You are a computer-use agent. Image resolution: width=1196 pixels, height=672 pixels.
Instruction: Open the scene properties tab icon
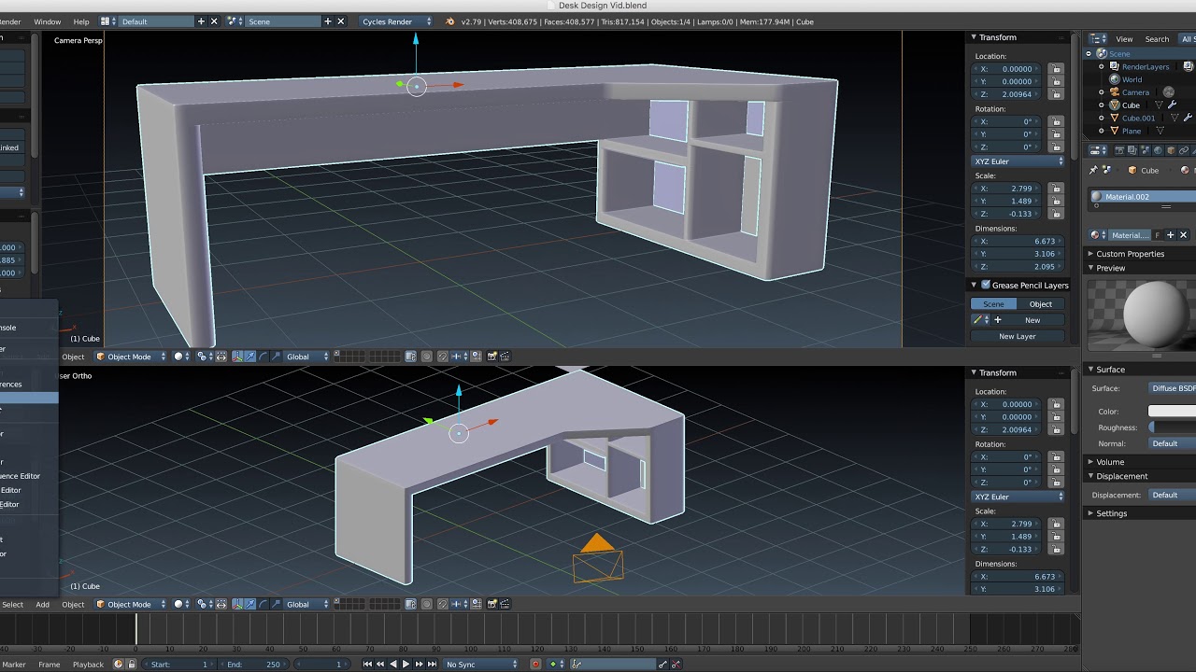pos(1146,150)
